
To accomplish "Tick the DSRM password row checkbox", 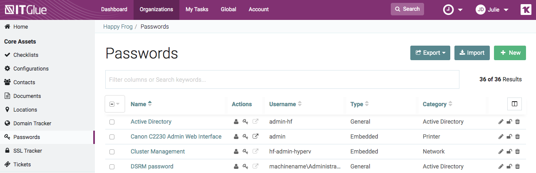I will pyautogui.click(x=112, y=167).
